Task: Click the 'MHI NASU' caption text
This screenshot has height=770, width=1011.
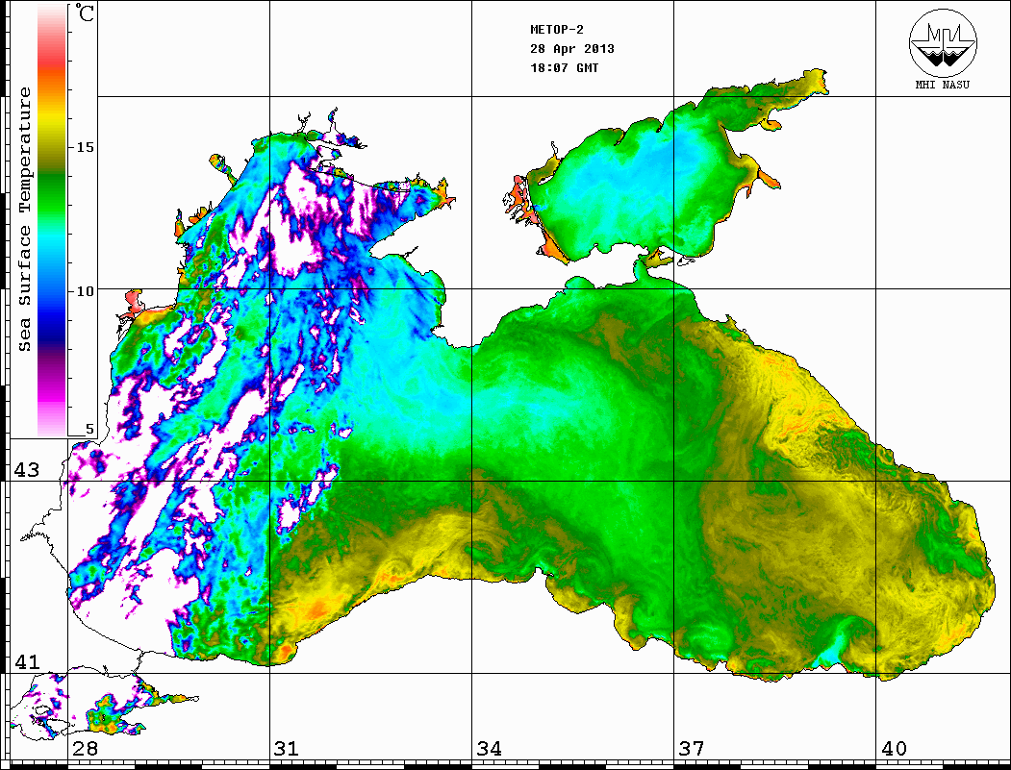Action: click(942, 85)
